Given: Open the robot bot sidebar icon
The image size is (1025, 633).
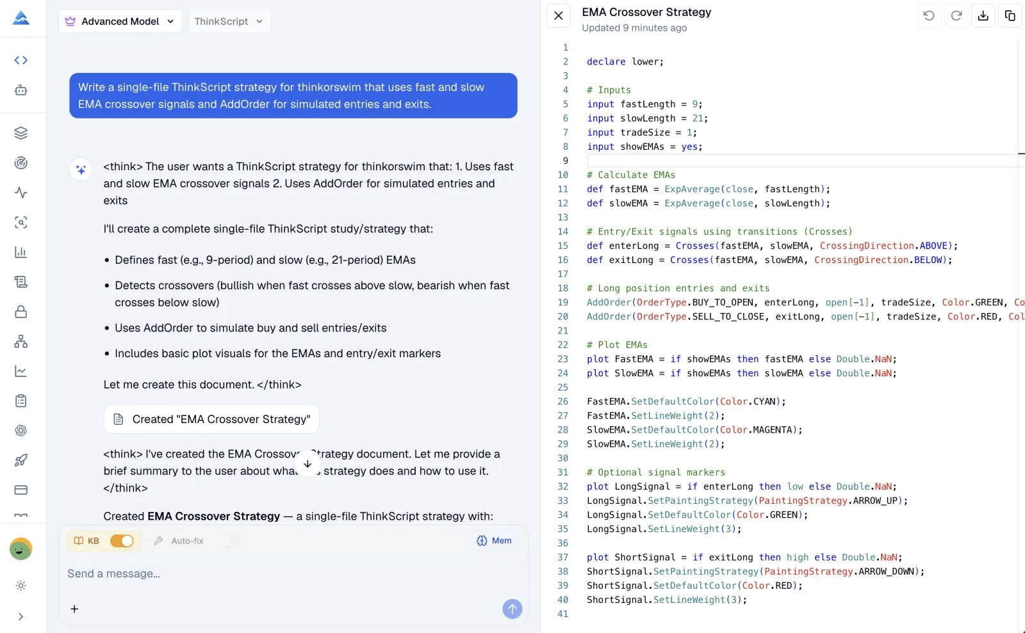Looking at the screenshot, I should (x=21, y=90).
